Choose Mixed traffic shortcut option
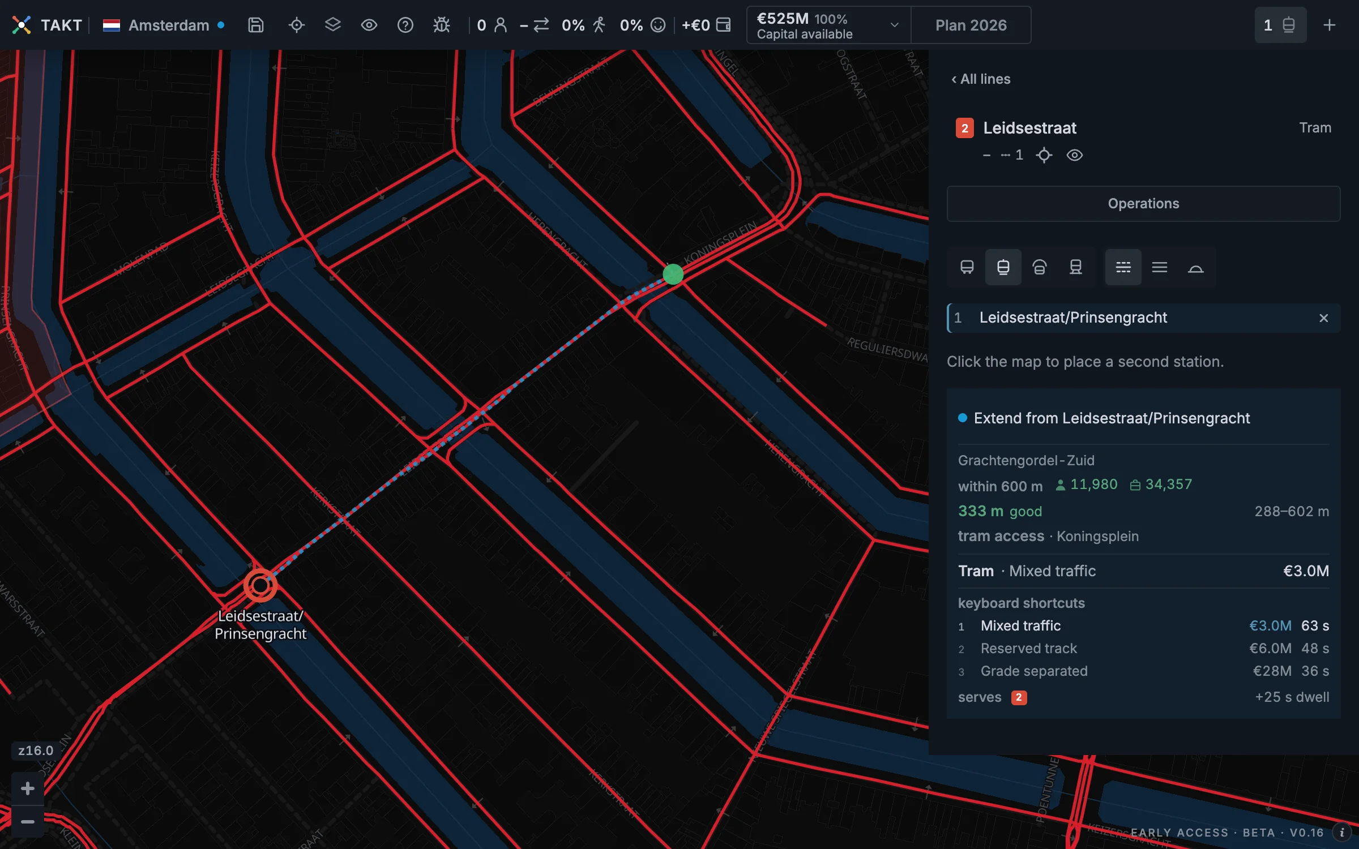The width and height of the screenshot is (1359, 849). click(x=1143, y=626)
